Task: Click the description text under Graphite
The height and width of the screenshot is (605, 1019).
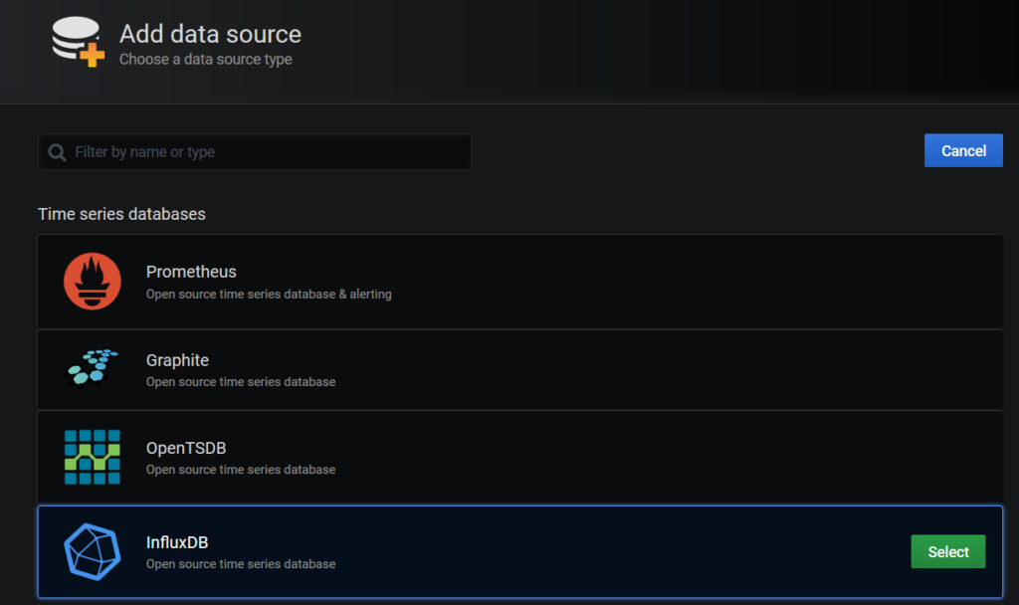Action: (241, 382)
